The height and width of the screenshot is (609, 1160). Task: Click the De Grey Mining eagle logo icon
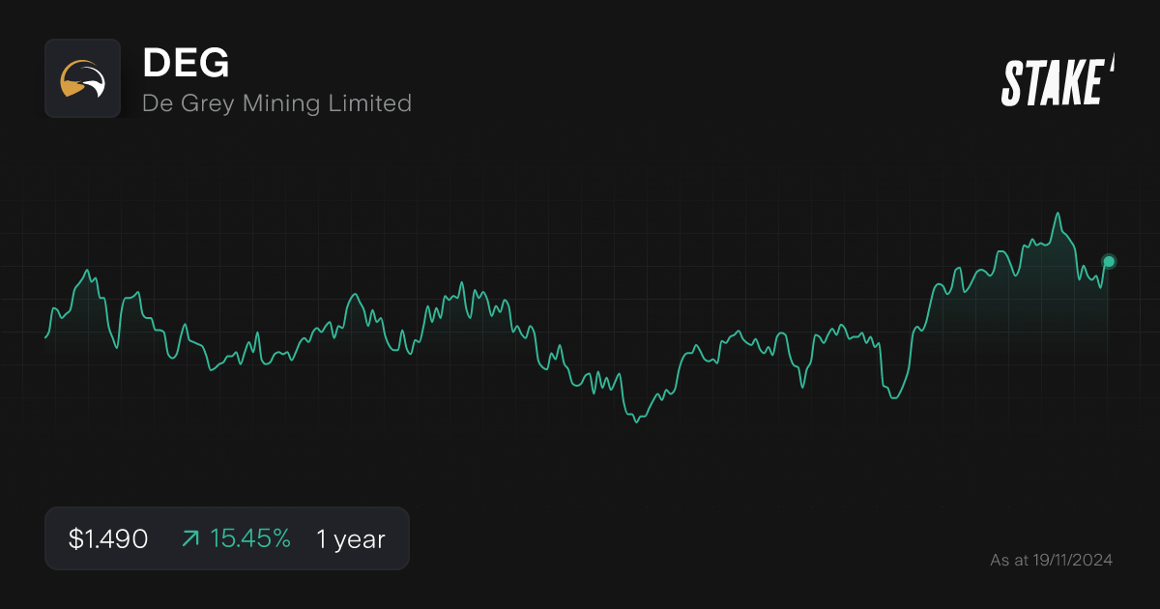82,79
